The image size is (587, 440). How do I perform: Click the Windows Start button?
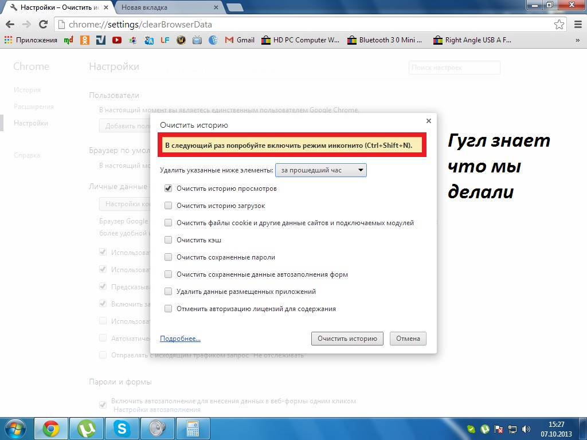pos(15,429)
